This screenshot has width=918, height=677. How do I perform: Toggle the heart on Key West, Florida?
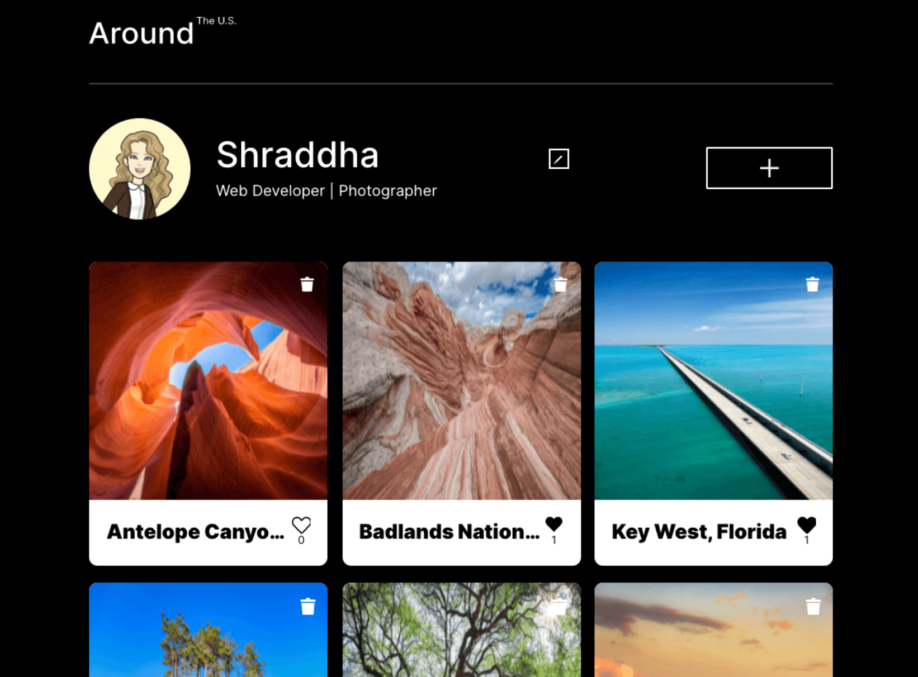click(x=806, y=525)
